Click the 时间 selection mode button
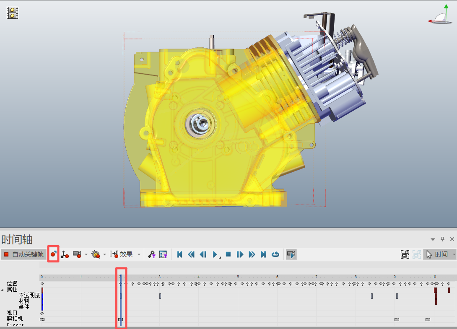This screenshot has width=457, height=329. coord(439,254)
